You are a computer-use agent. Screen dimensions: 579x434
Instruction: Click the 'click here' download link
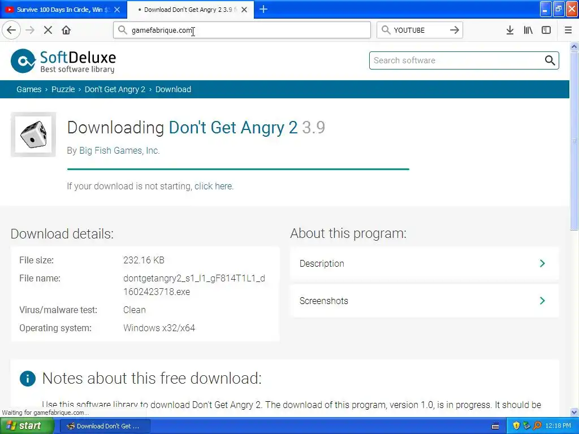click(x=214, y=186)
